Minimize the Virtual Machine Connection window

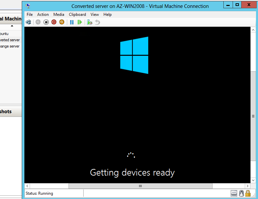tap(228, 5)
